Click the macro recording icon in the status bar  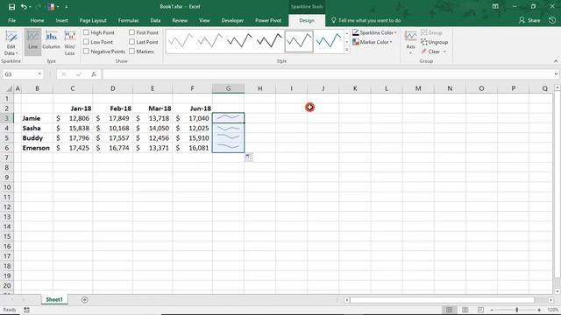[27, 310]
